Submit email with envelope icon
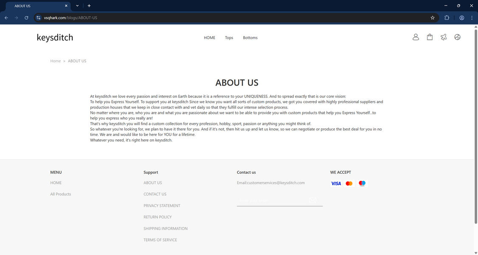 click(x=313, y=200)
